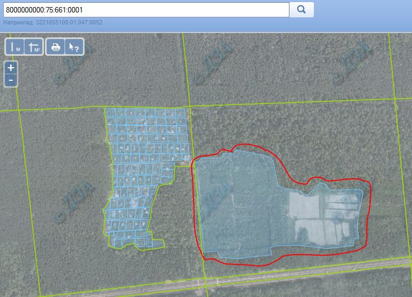This screenshot has height=297, width=412.
Task: Zoom out with the minus button
Action: (11, 80)
